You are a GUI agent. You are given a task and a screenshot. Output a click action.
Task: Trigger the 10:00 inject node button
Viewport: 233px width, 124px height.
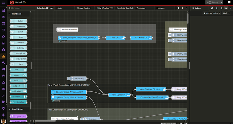tap(170, 59)
